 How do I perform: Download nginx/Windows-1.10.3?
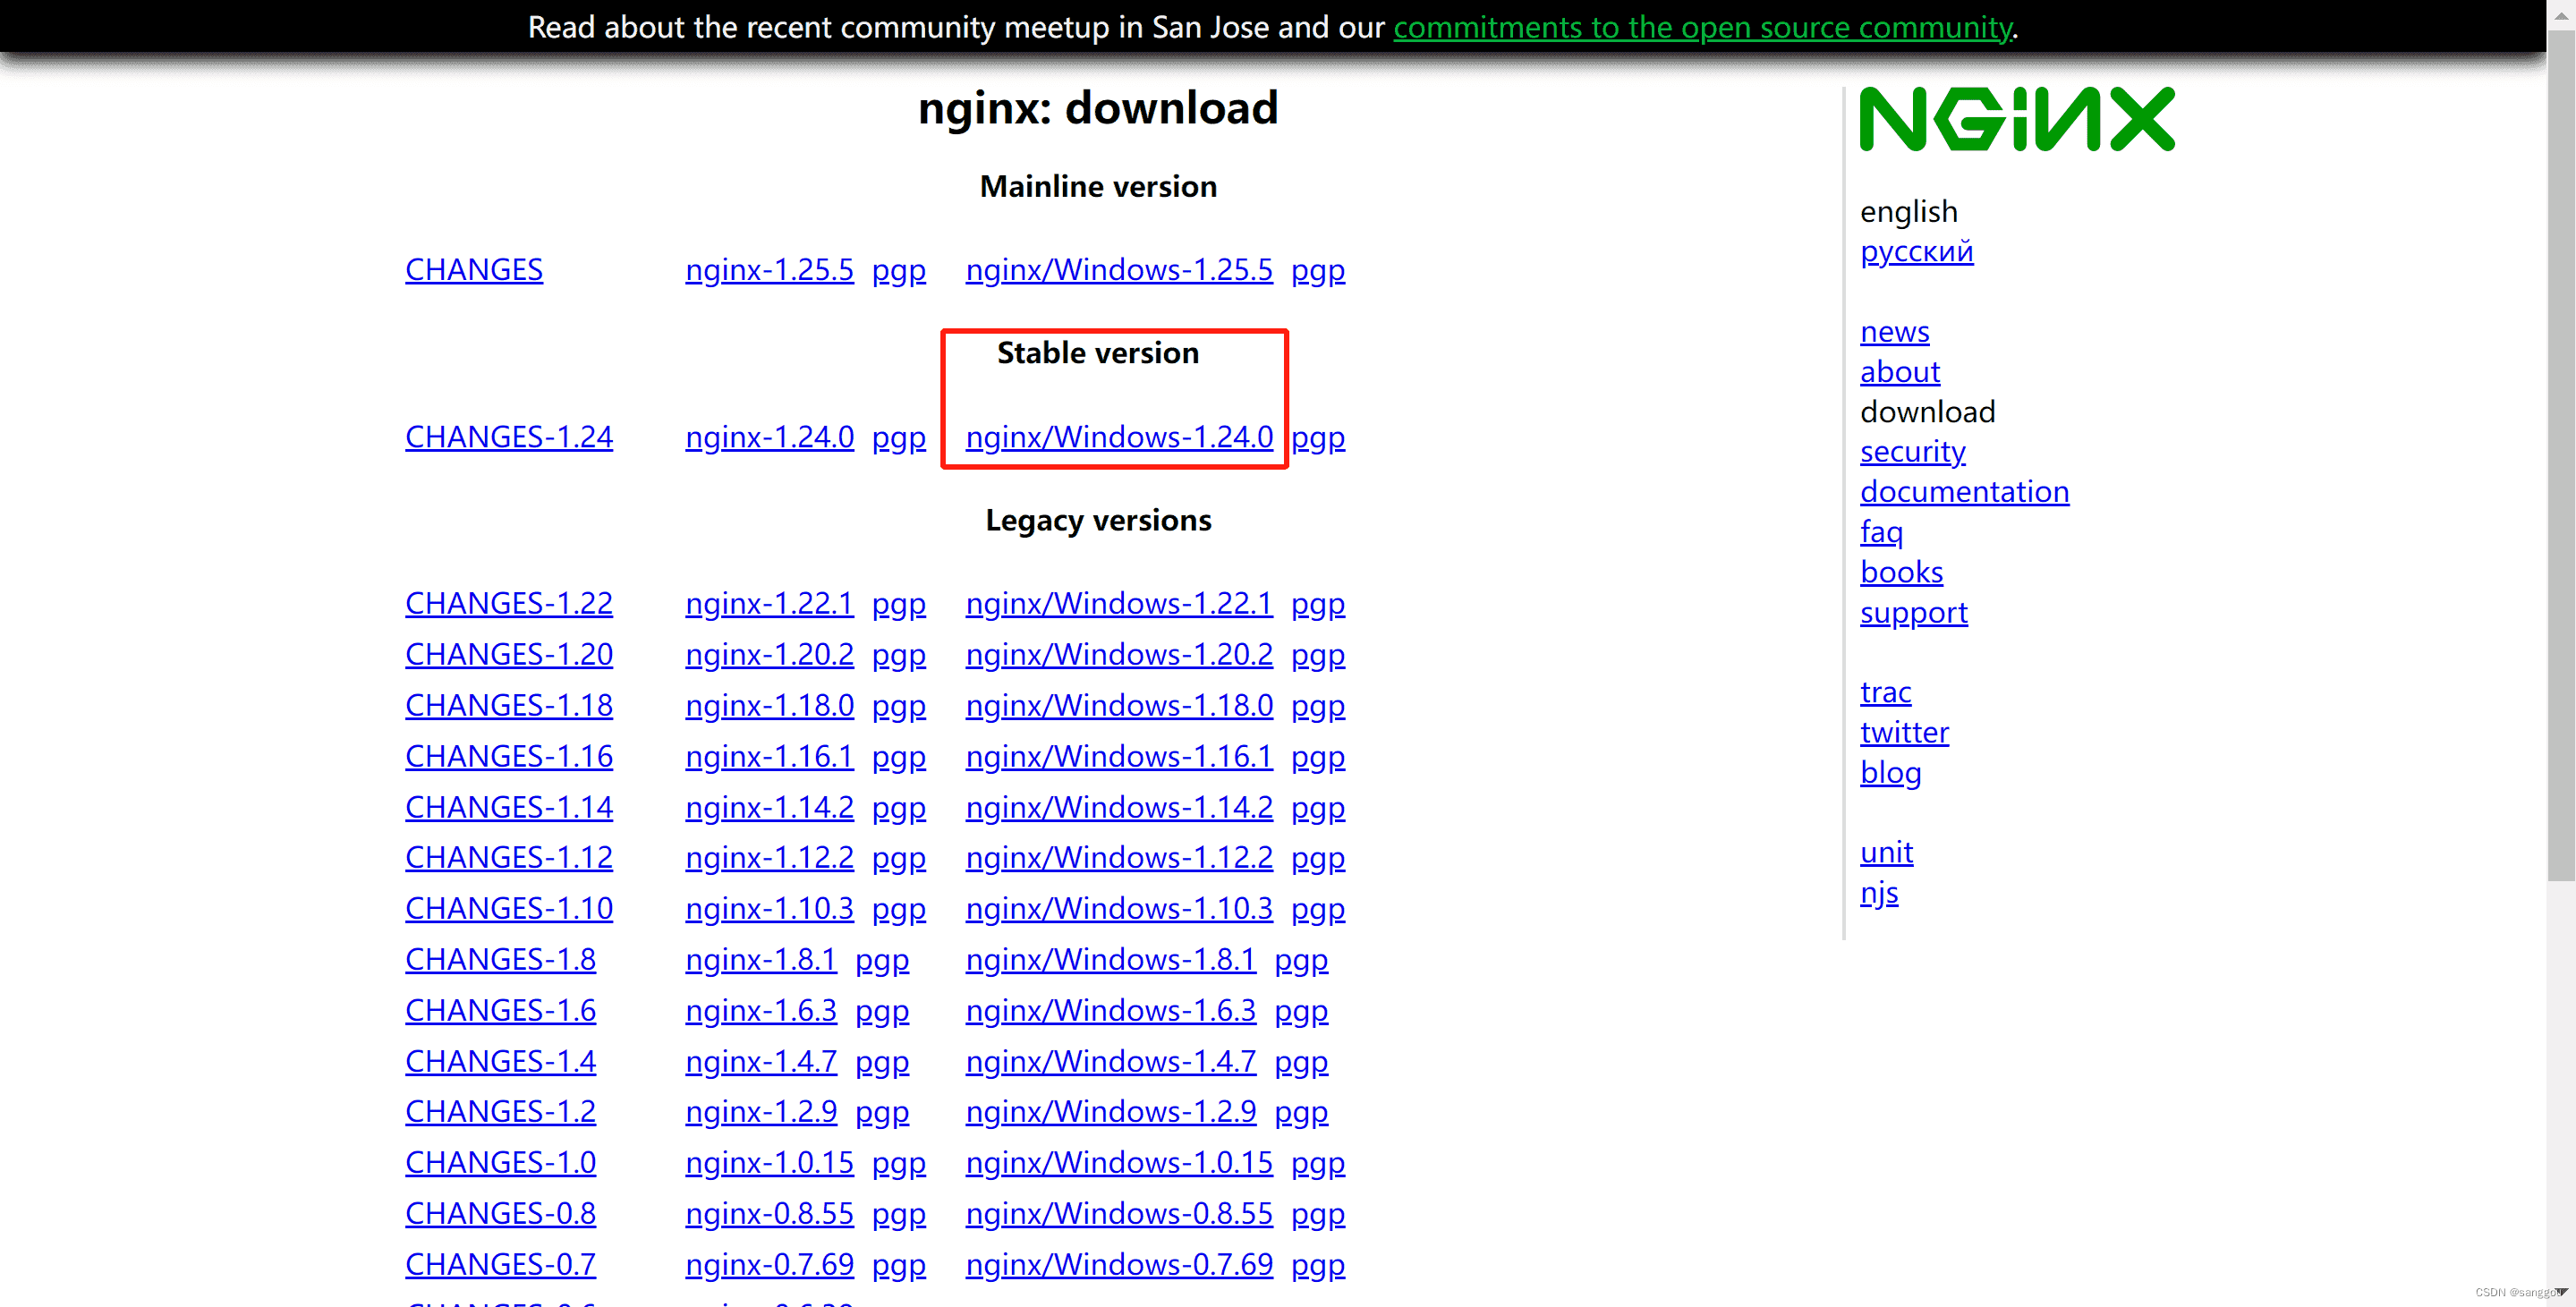(1119, 907)
